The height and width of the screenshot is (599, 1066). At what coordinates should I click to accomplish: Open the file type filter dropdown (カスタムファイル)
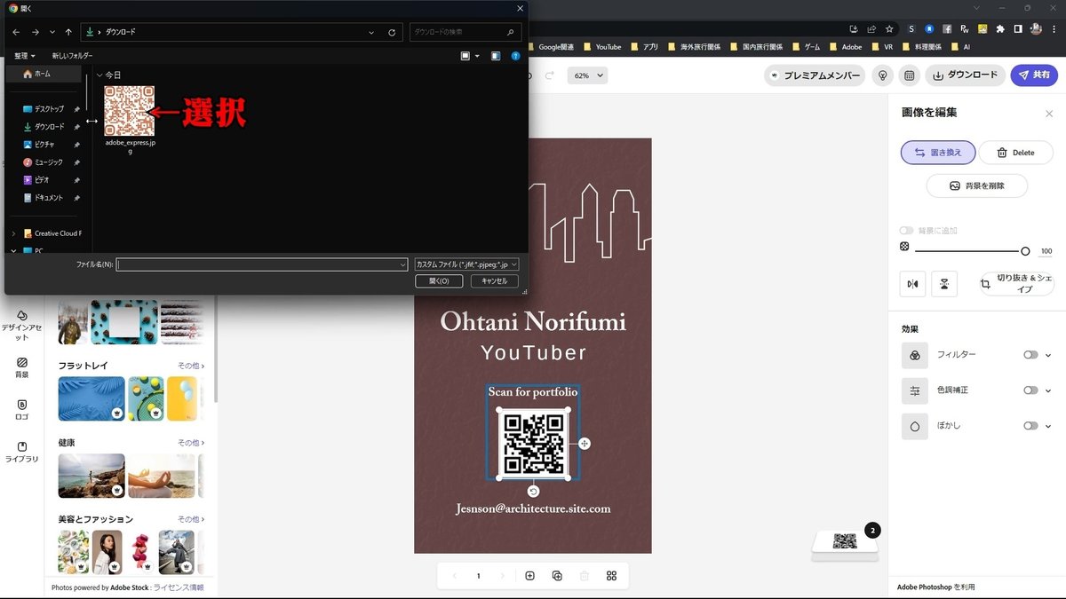coord(466,264)
